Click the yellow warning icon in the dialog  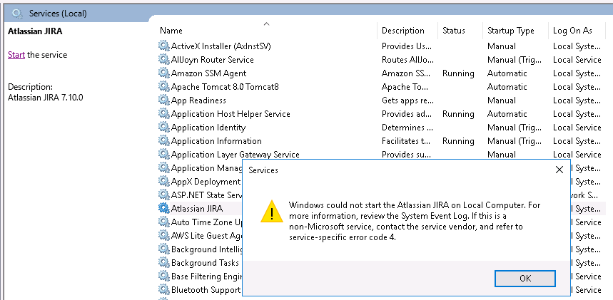[x=272, y=212]
